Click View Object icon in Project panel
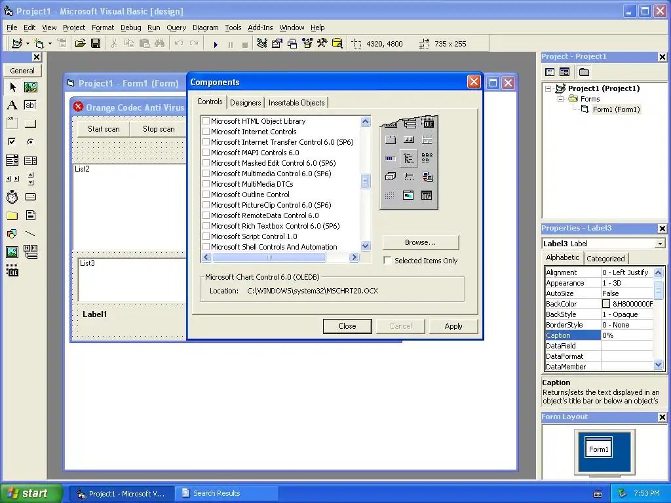 (564, 72)
